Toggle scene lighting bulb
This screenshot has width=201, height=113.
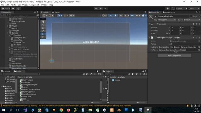116,15
